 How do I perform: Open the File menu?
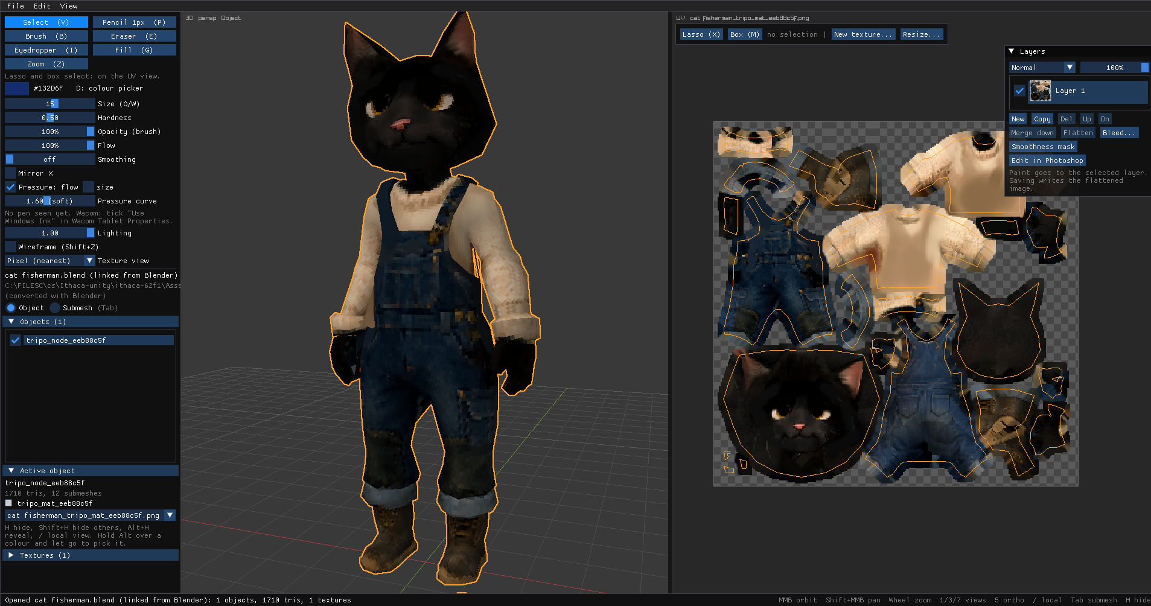click(16, 6)
